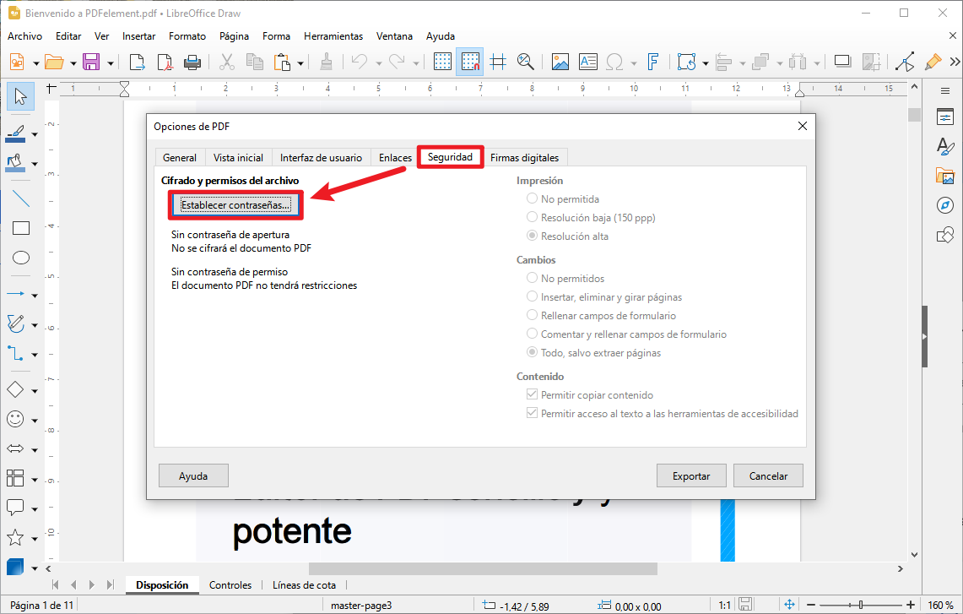Expand the Save icon dropdown arrow

(110, 62)
